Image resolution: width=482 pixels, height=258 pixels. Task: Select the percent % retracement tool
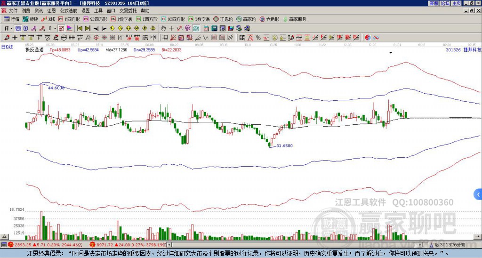[258, 38]
